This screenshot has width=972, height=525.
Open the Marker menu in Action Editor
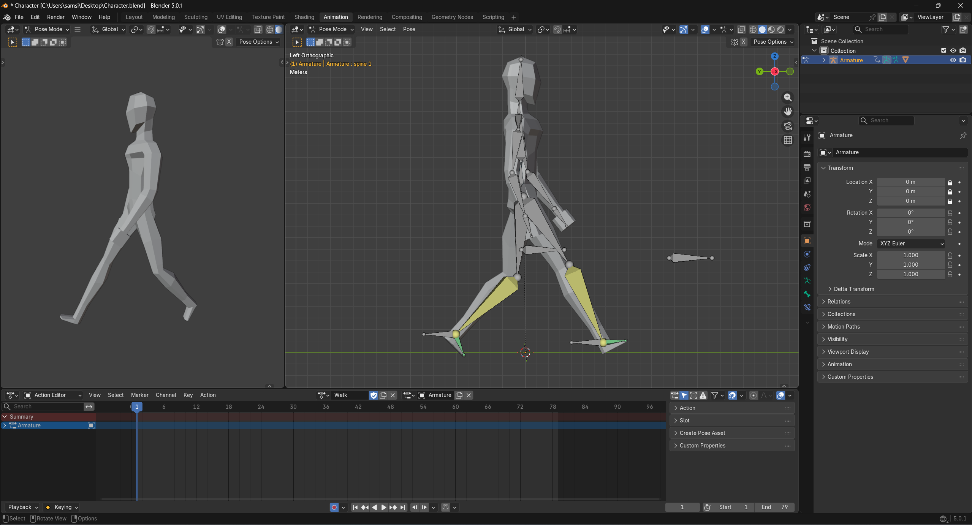click(139, 395)
